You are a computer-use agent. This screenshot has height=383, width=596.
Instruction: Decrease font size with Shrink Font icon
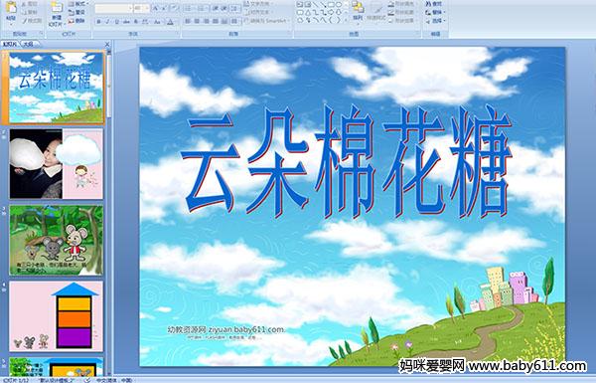(x=164, y=8)
